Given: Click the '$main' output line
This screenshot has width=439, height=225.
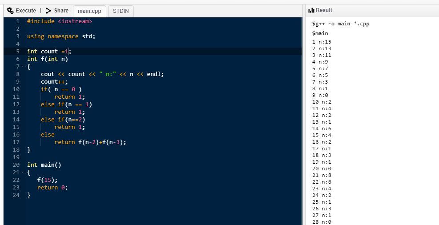Looking at the screenshot, I should pos(320,33).
